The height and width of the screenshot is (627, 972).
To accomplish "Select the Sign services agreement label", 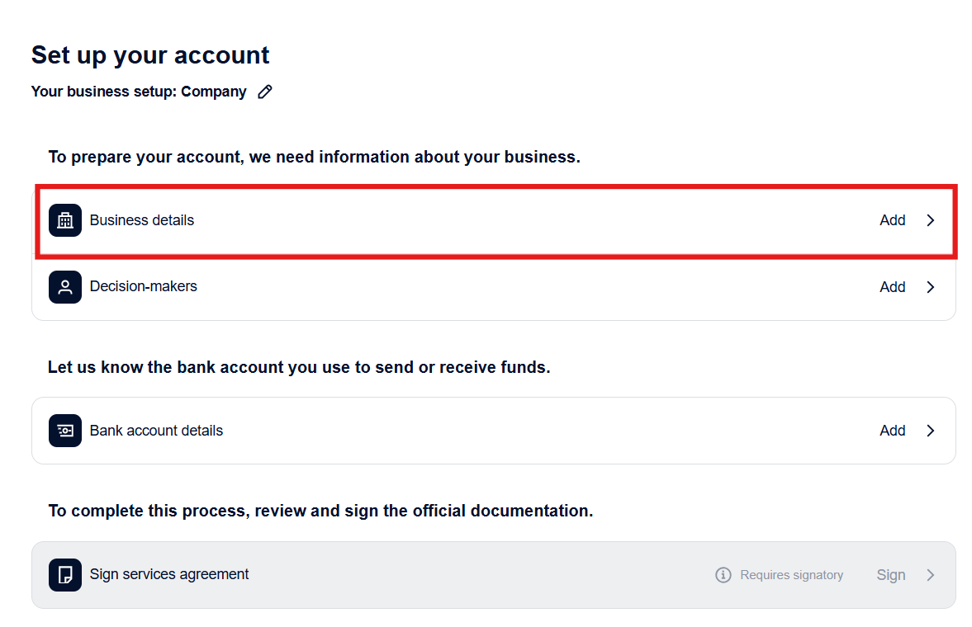I will pyautogui.click(x=169, y=574).
